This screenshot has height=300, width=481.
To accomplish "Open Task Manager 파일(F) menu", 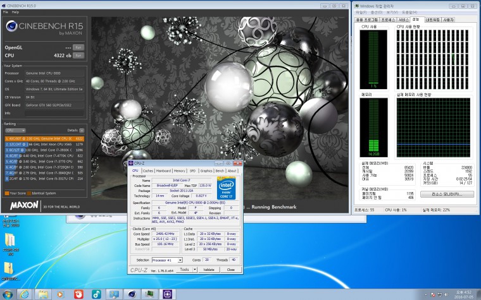I will click(x=361, y=13).
